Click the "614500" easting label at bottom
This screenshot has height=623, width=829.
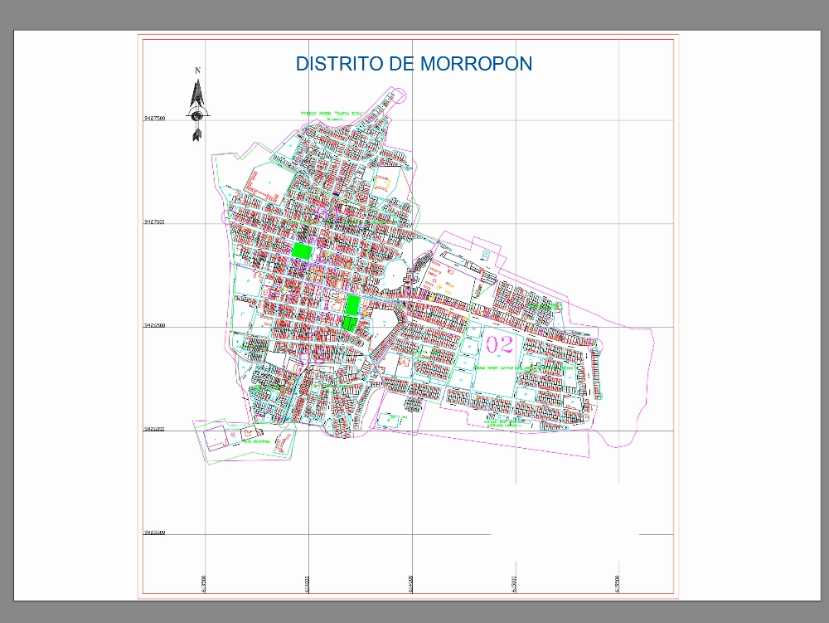(x=411, y=583)
